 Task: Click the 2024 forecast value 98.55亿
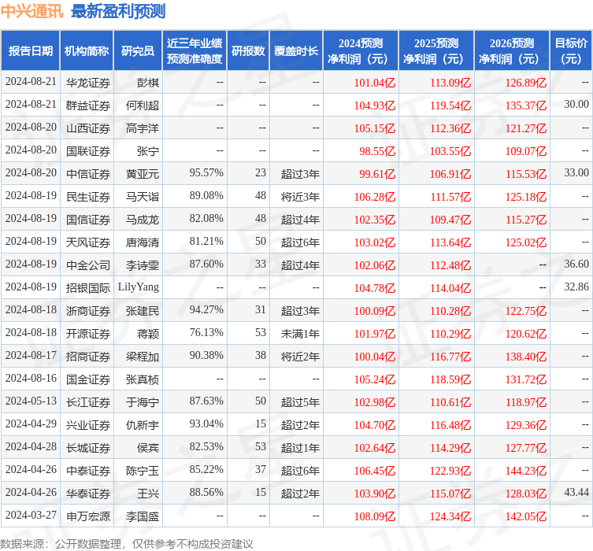tap(377, 151)
